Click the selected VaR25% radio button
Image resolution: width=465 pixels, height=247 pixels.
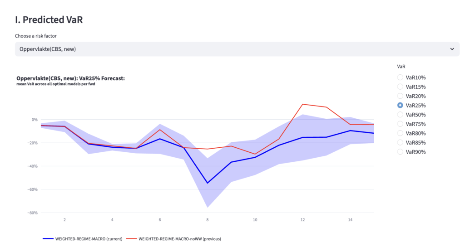[x=400, y=106]
